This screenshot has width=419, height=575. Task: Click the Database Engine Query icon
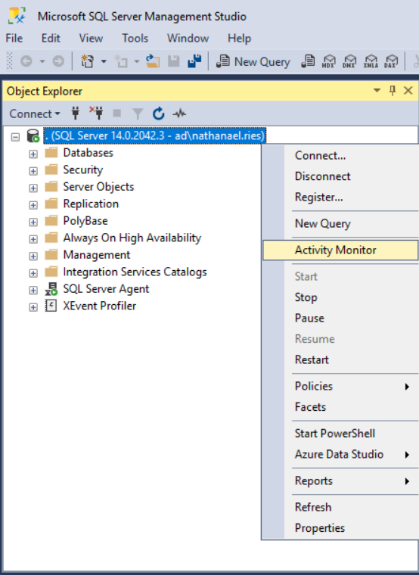[308, 61]
